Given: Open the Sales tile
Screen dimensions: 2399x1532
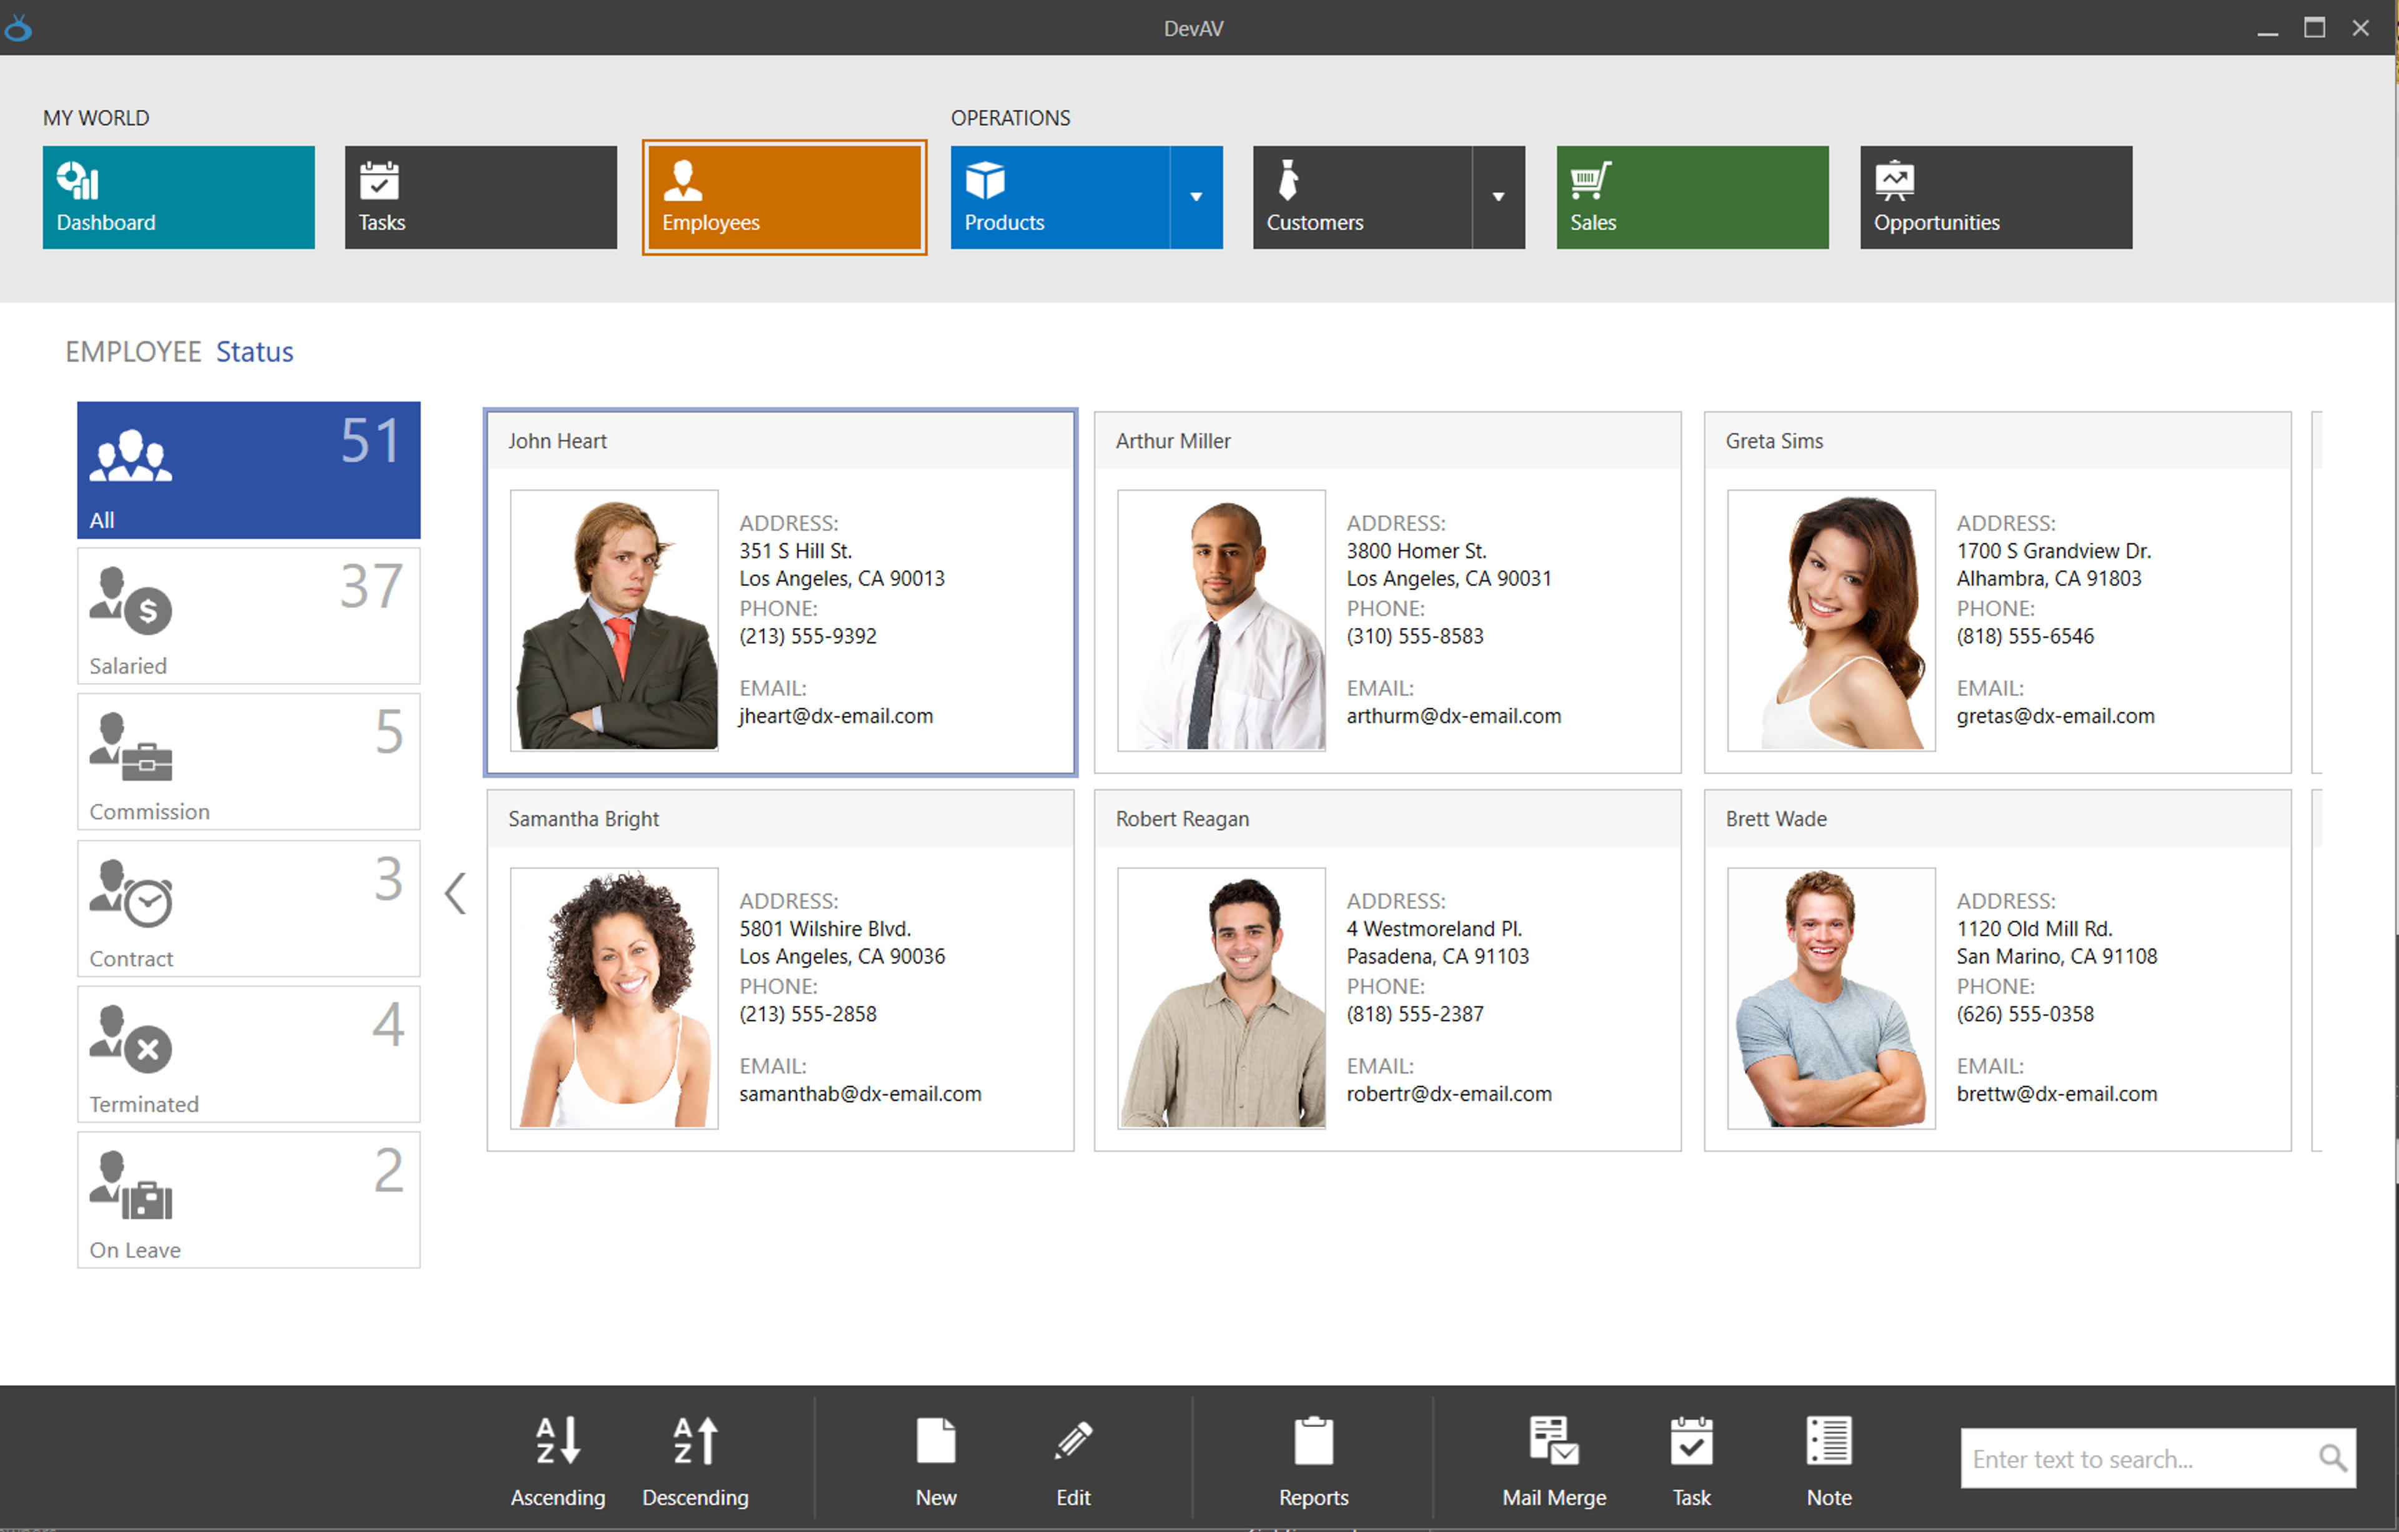Looking at the screenshot, I should pyautogui.click(x=1692, y=197).
